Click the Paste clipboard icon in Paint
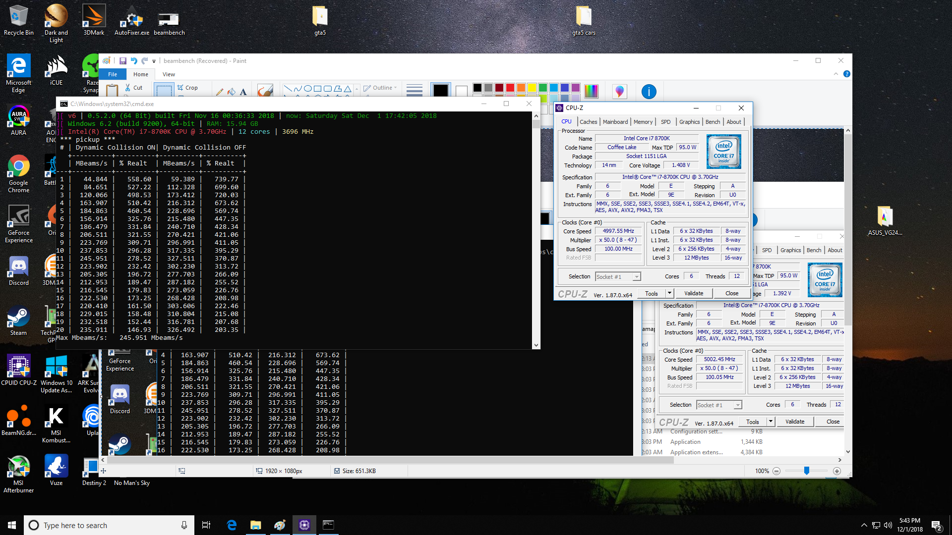This screenshot has height=535, width=952. click(x=113, y=90)
